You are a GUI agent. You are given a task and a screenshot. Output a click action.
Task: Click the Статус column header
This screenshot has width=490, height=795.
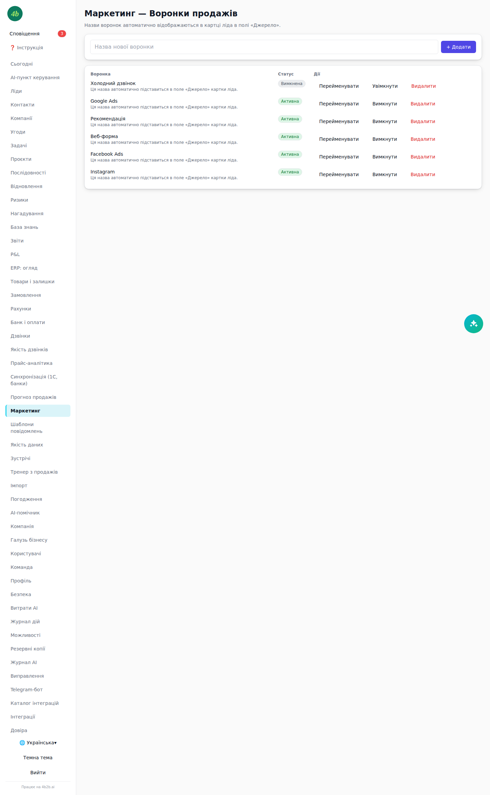click(285, 74)
